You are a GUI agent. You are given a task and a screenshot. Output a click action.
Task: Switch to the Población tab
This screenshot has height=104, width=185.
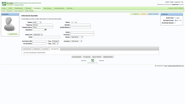pyautogui.click(x=37, y=49)
